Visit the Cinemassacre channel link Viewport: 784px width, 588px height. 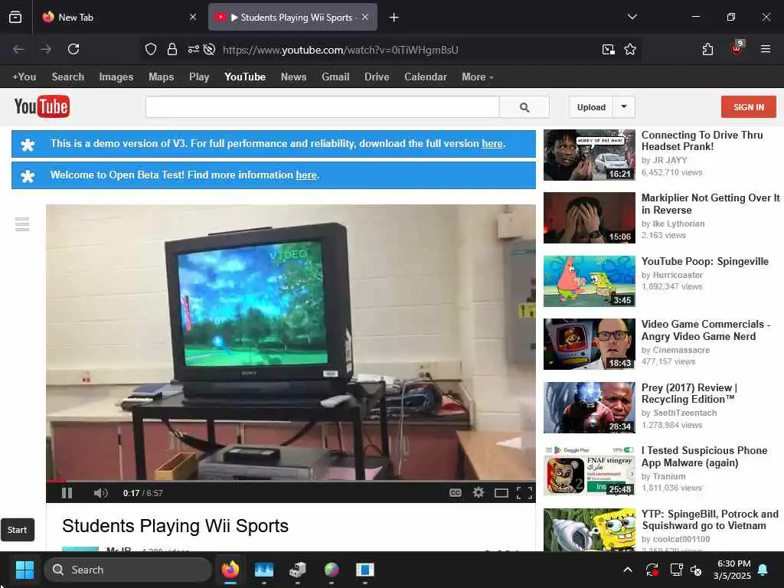pos(681,350)
